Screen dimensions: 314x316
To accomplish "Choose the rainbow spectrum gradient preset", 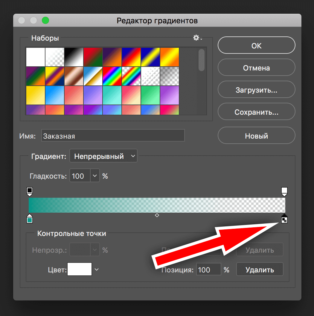I will 112,76.
